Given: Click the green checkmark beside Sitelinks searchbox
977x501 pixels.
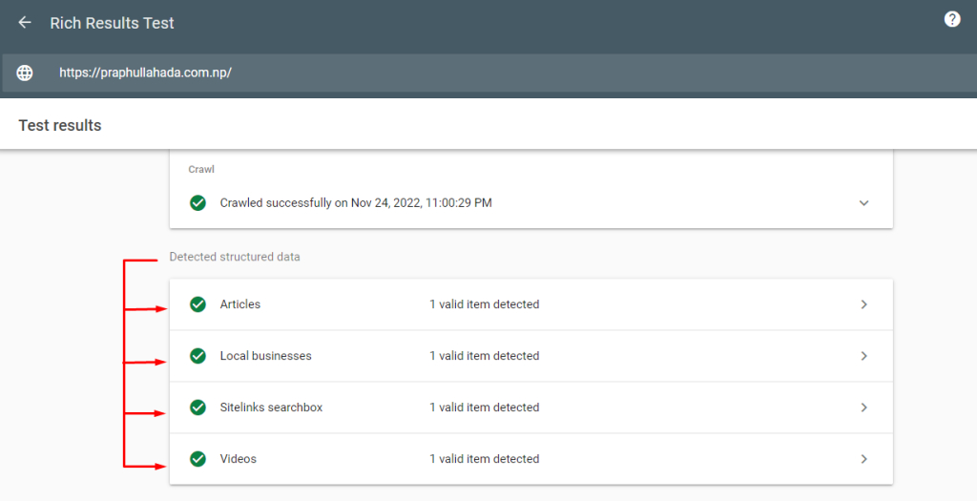Looking at the screenshot, I should [197, 407].
